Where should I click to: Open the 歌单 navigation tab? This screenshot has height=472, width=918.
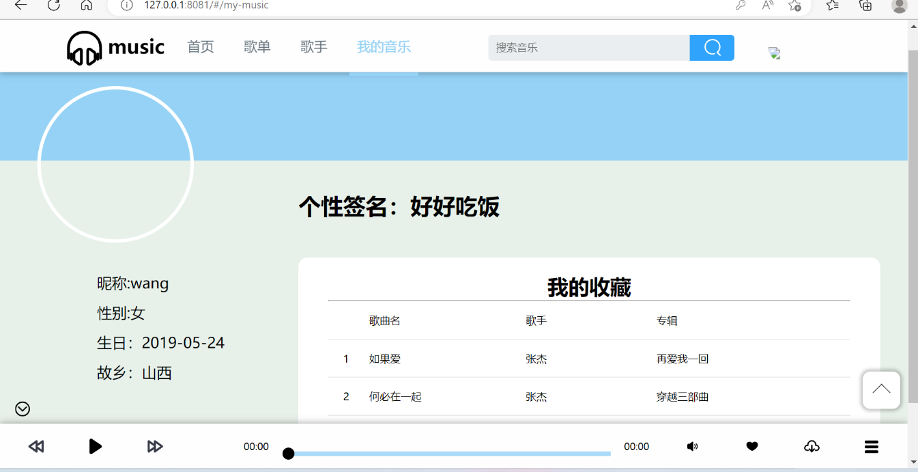[x=257, y=47]
